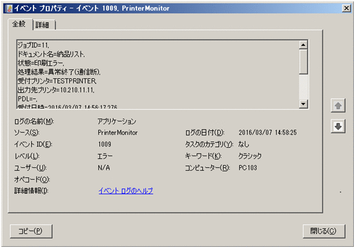Click the イベント ID(E) label
The image size is (356, 249).
click(x=33, y=144)
